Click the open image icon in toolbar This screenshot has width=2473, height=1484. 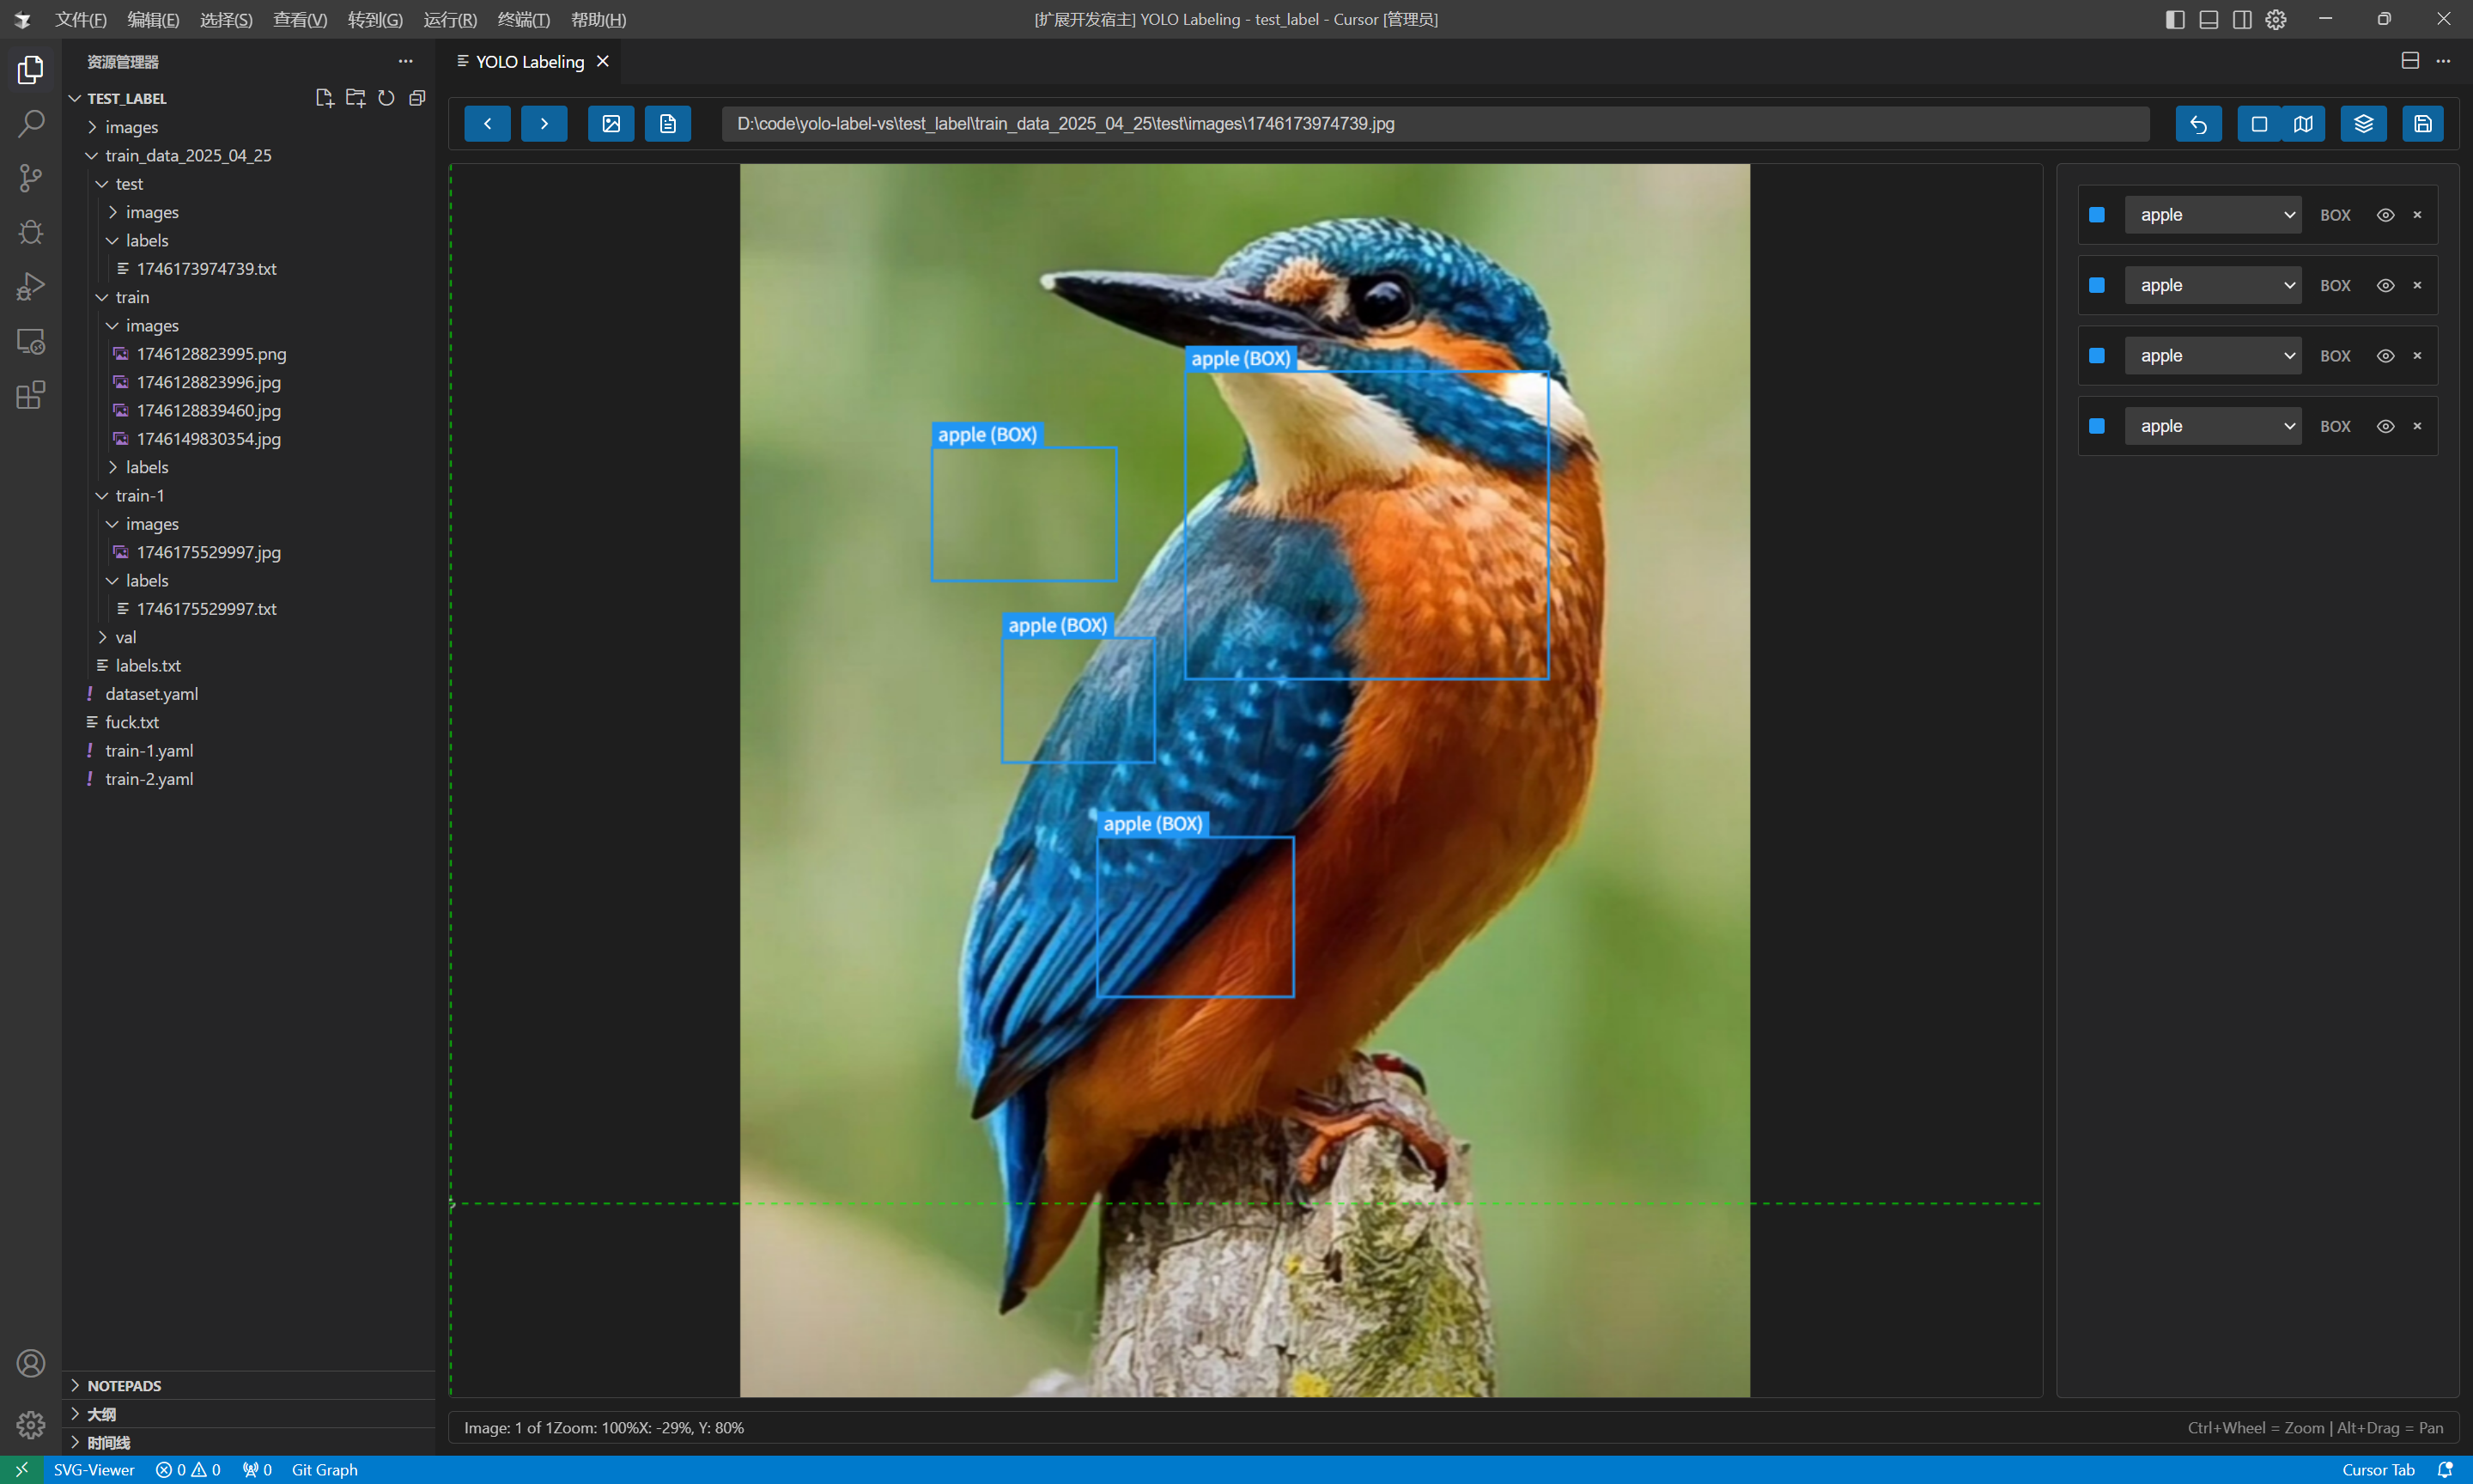click(611, 124)
